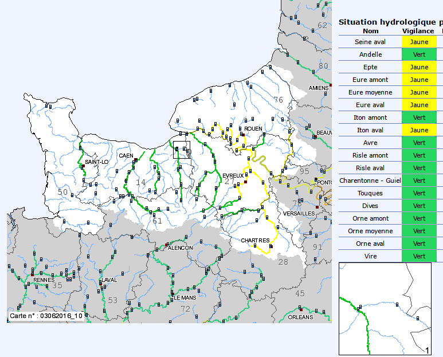Viewport: 443px width, 357px height.
Task: Click the Amiens red marker
Action: click(330, 85)
